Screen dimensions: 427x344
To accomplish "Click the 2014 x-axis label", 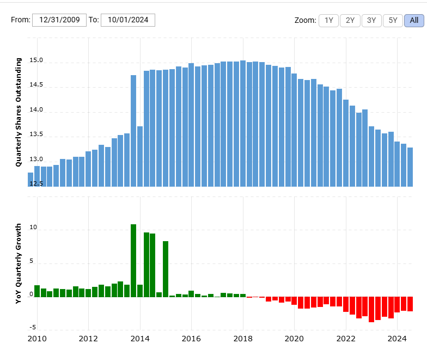I will [140, 339].
